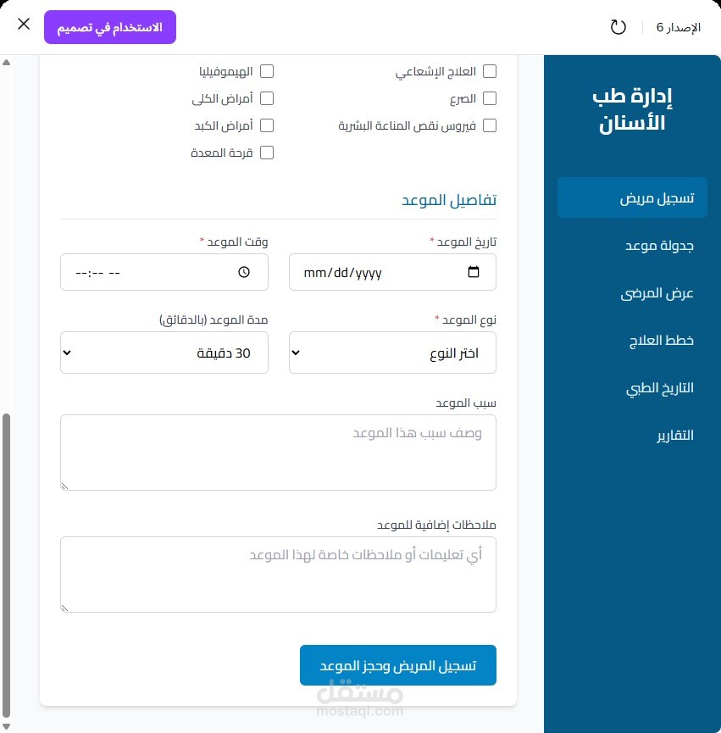Click the vertical scrollbar thumb
Viewport: 721px width, 733px height.
click(6, 566)
